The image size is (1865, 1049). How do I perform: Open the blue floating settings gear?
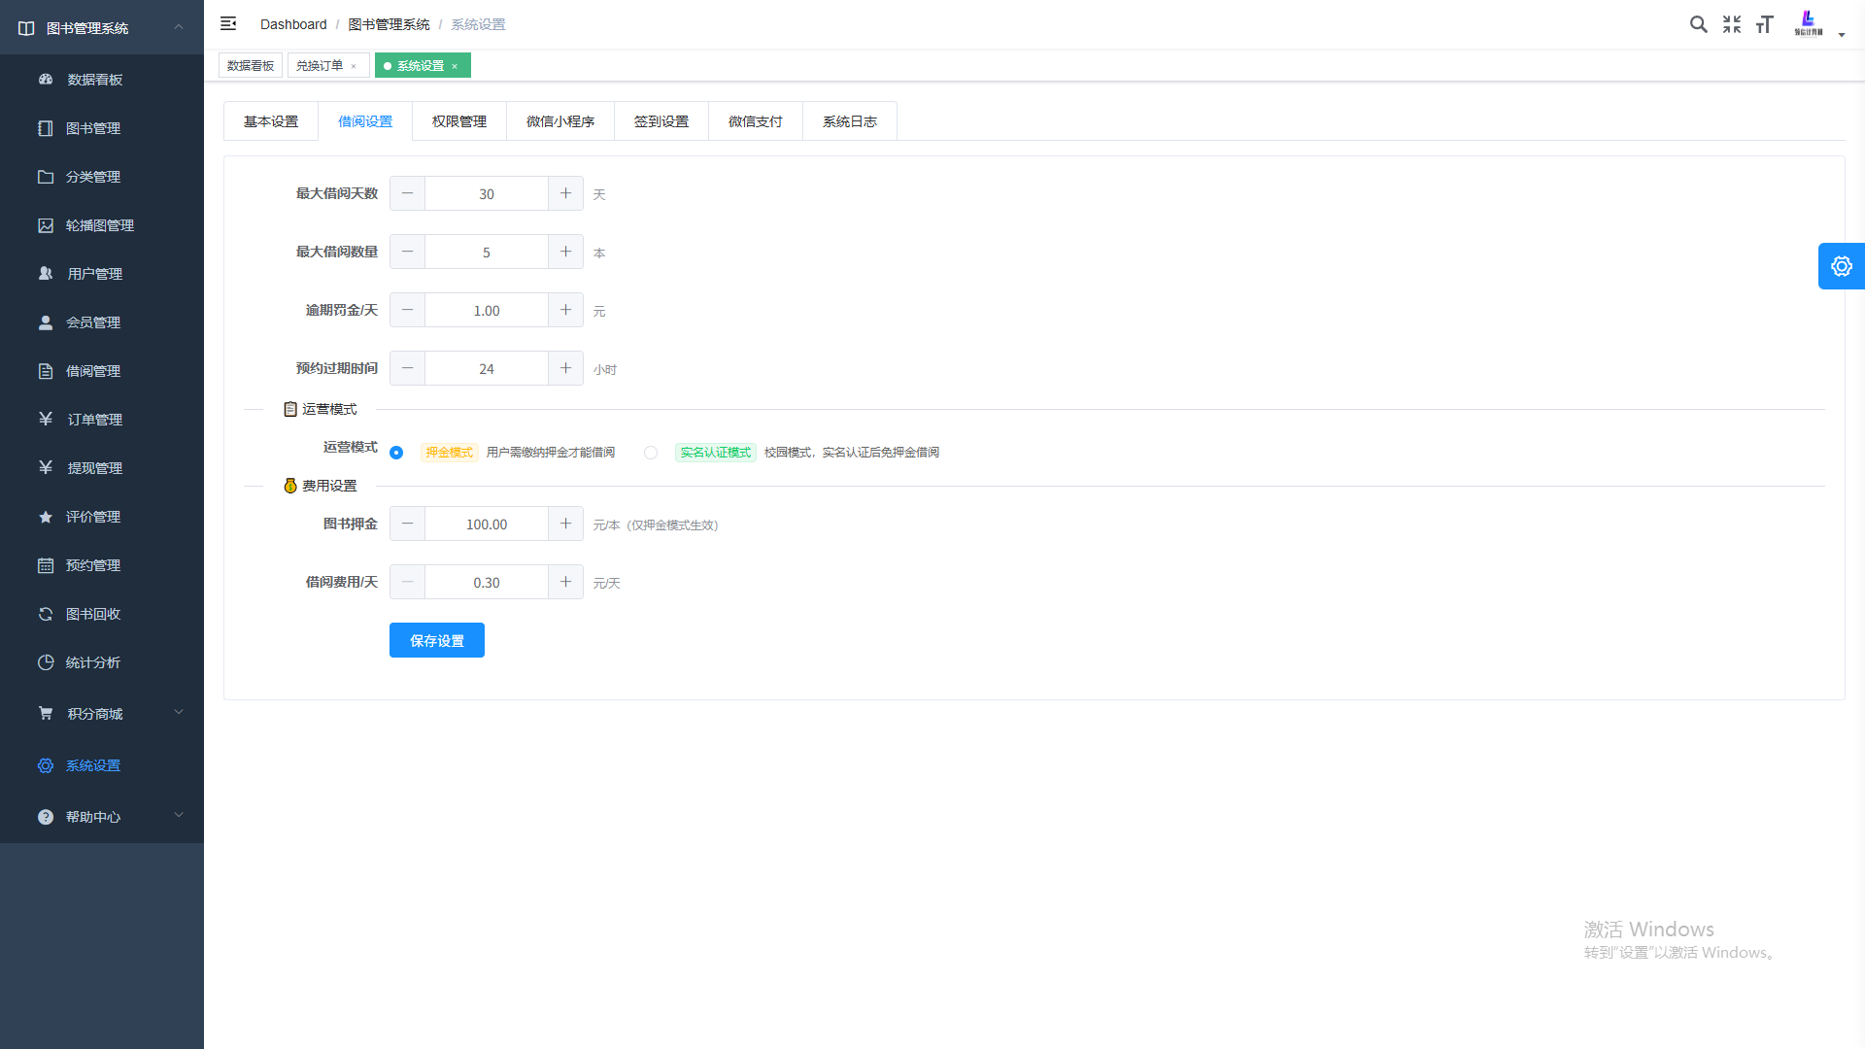(1841, 266)
